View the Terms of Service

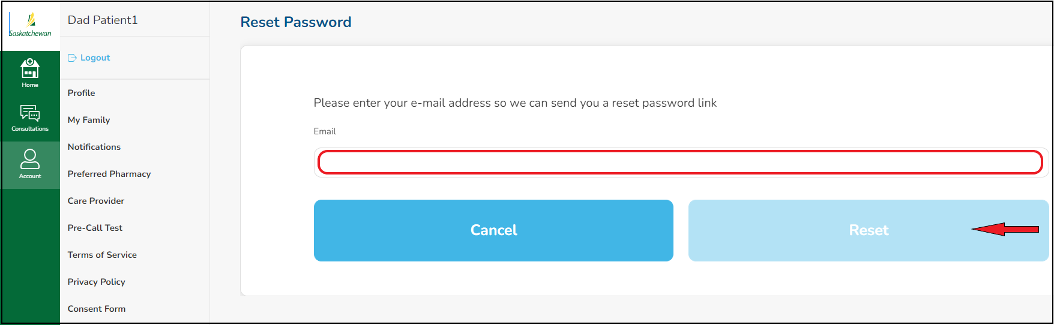[x=102, y=255]
